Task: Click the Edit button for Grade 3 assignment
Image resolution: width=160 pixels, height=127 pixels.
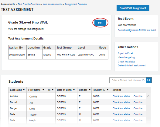Action: tap(100, 23)
